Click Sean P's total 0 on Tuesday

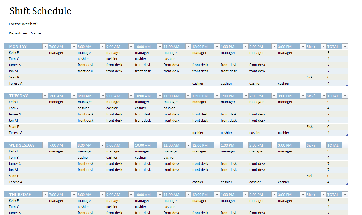[328, 127]
